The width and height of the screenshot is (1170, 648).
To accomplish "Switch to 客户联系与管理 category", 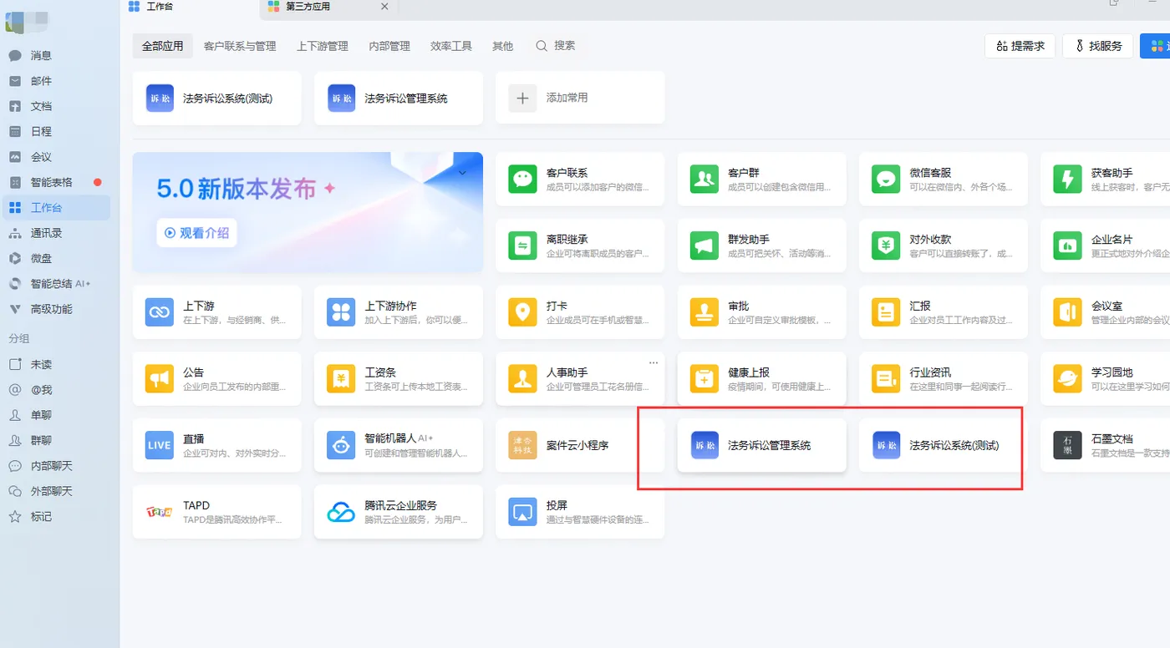I will 240,46.
